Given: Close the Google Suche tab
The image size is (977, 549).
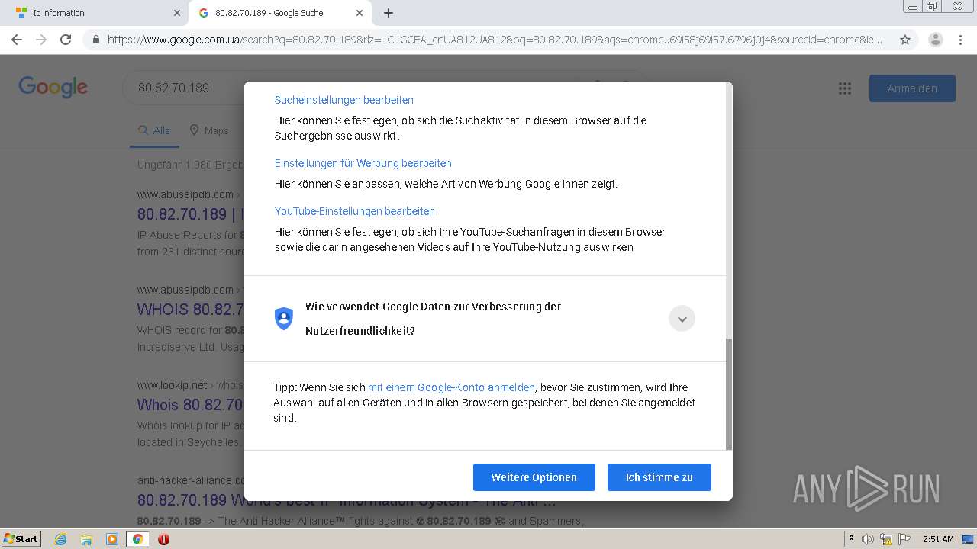Looking at the screenshot, I should coord(360,13).
